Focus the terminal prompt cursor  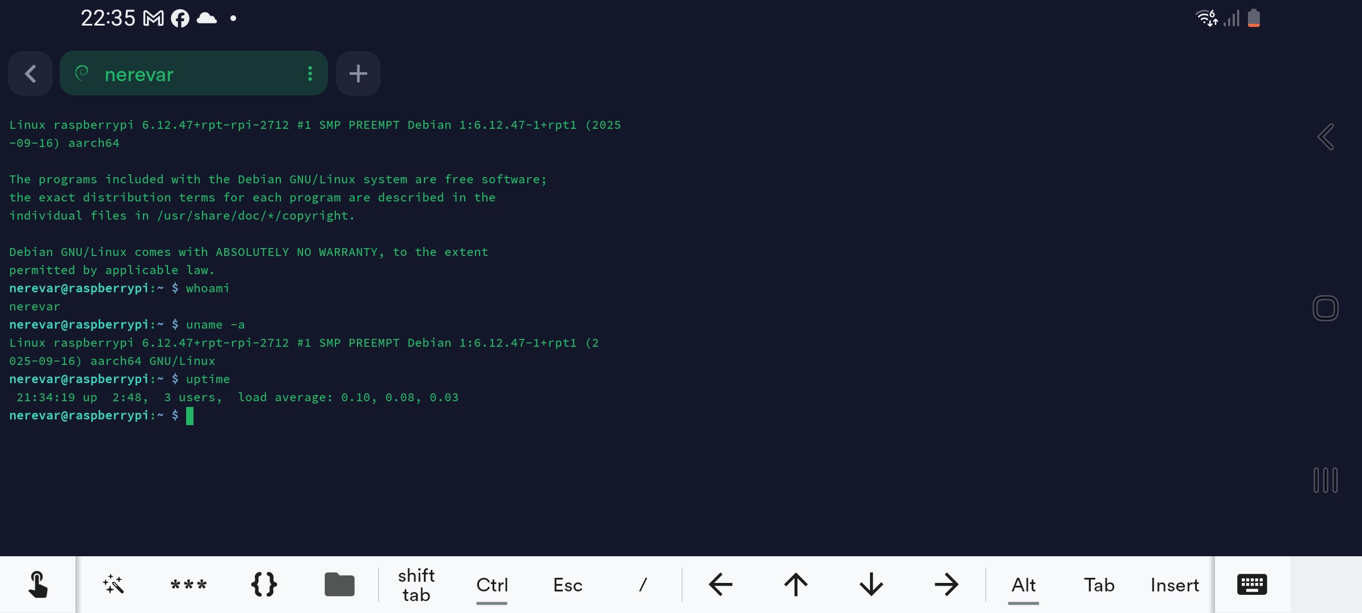click(x=190, y=416)
